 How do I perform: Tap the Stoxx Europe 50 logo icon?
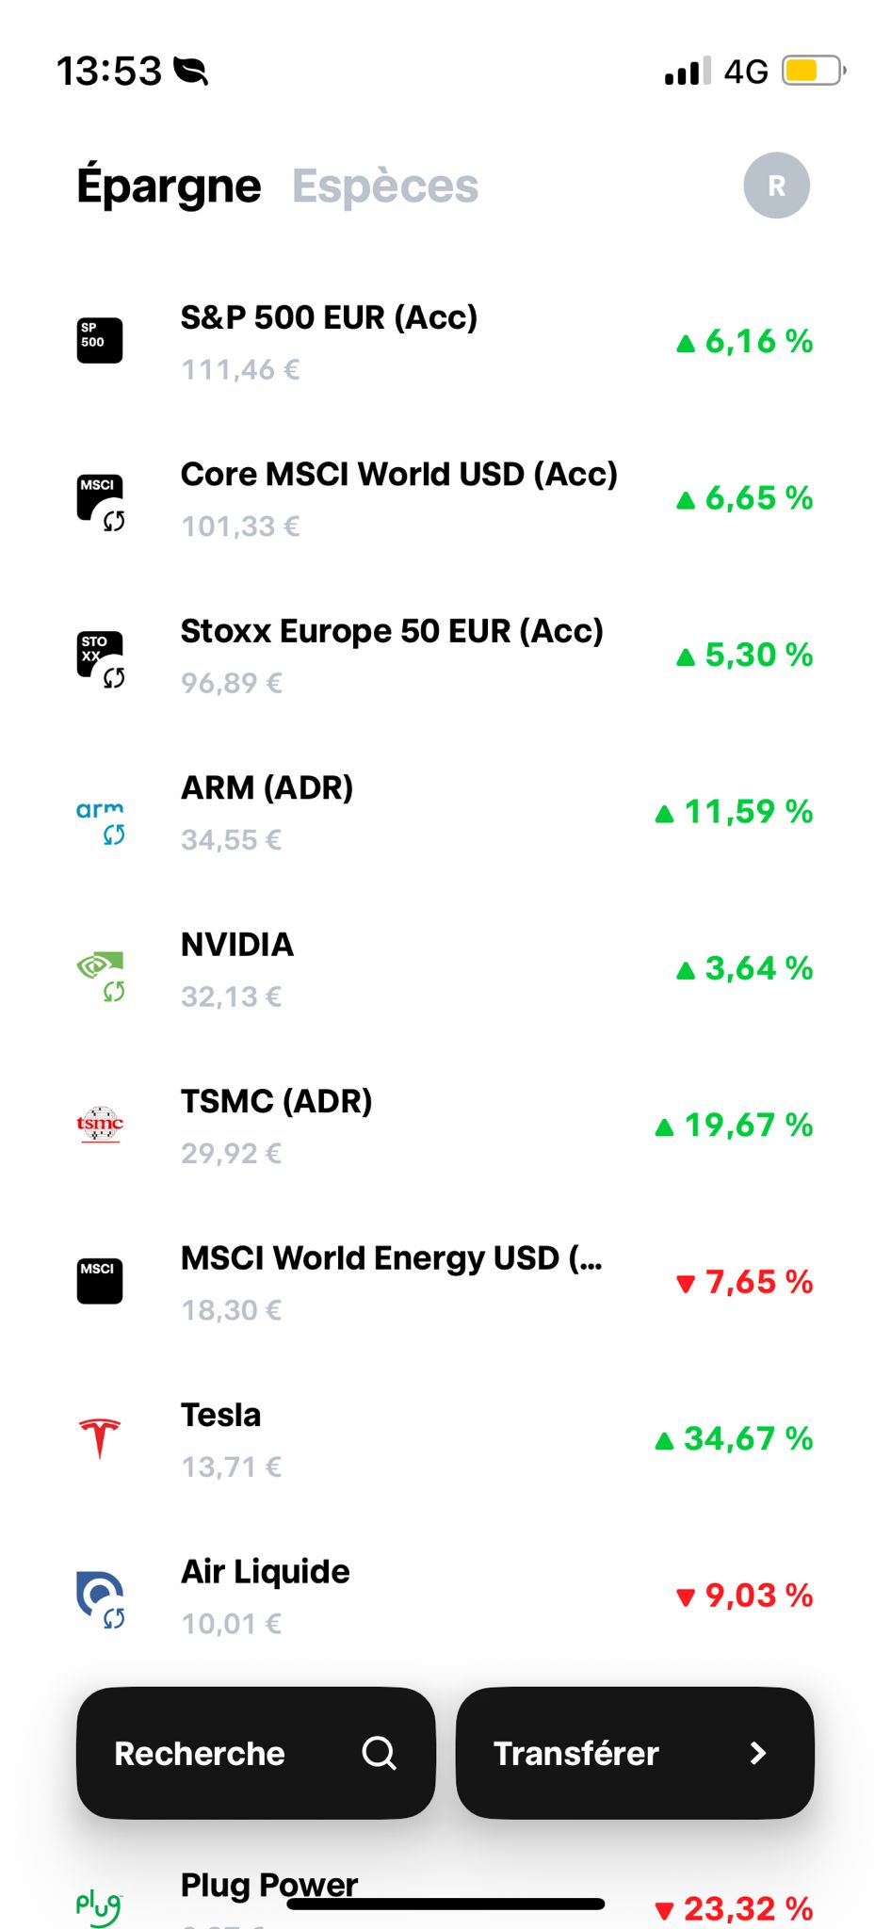(x=100, y=656)
